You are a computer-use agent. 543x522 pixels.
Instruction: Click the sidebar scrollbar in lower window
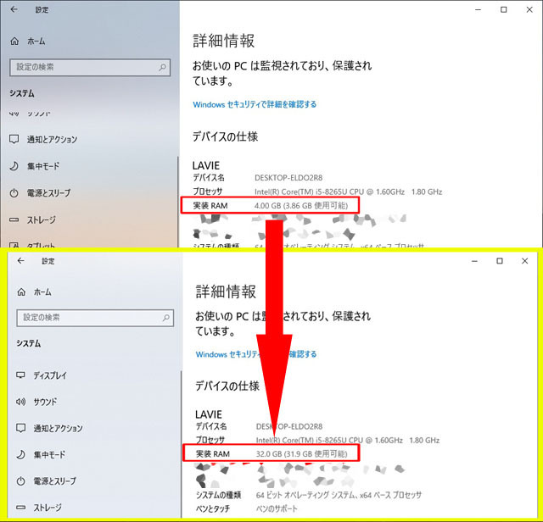pos(181,444)
